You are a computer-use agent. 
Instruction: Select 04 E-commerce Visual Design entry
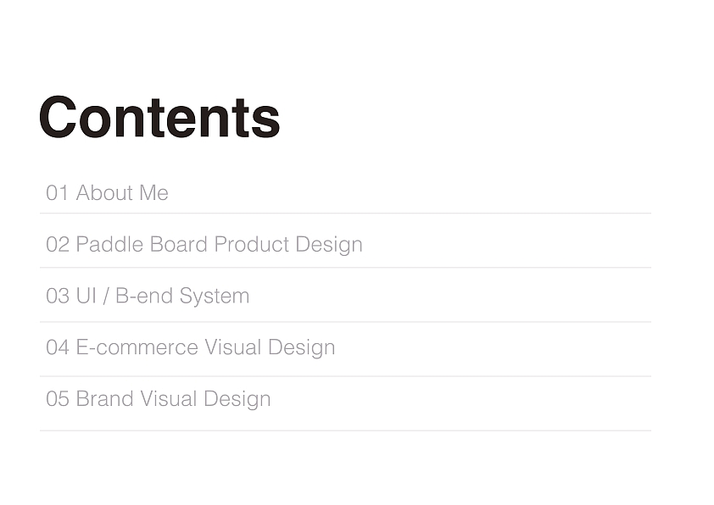[x=191, y=347]
